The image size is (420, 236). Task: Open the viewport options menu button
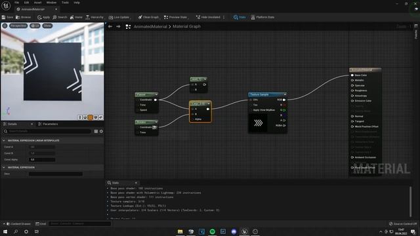(x=5, y=26)
